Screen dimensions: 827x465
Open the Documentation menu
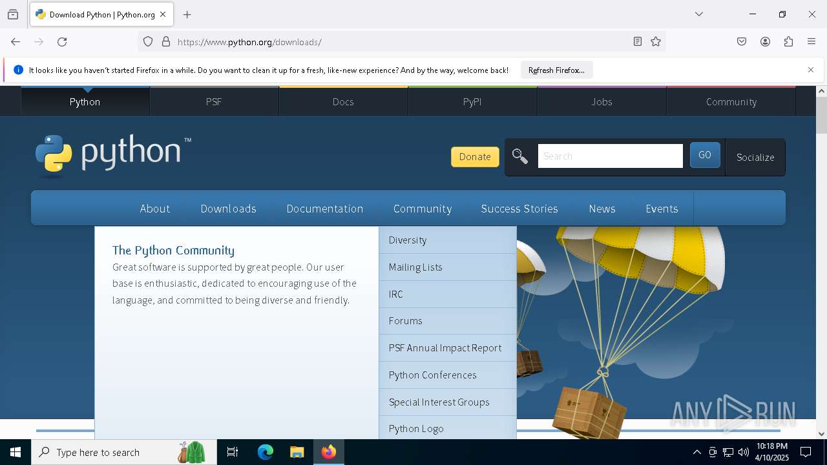point(325,209)
